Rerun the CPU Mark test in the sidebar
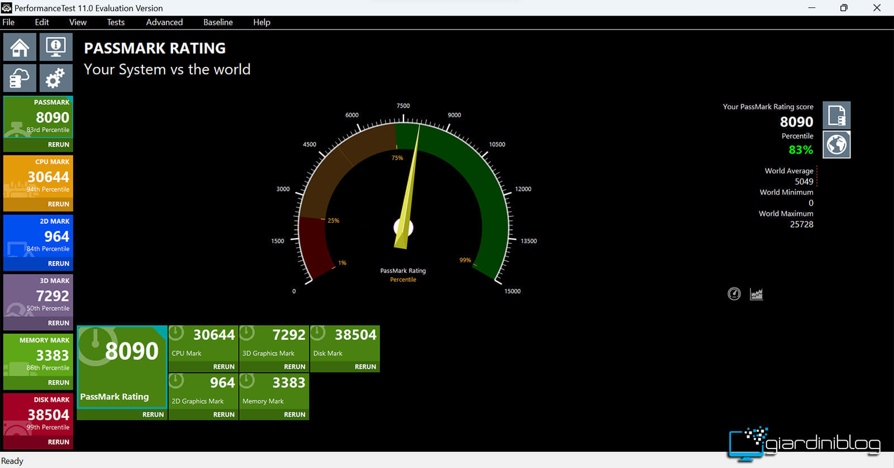Image resolution: width=894 pixels, height=468 pixels. coord(59,204)
